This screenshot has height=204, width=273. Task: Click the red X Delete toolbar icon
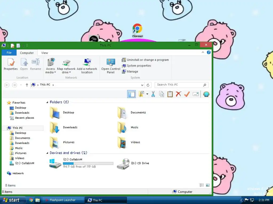click(x=178, y=94)
